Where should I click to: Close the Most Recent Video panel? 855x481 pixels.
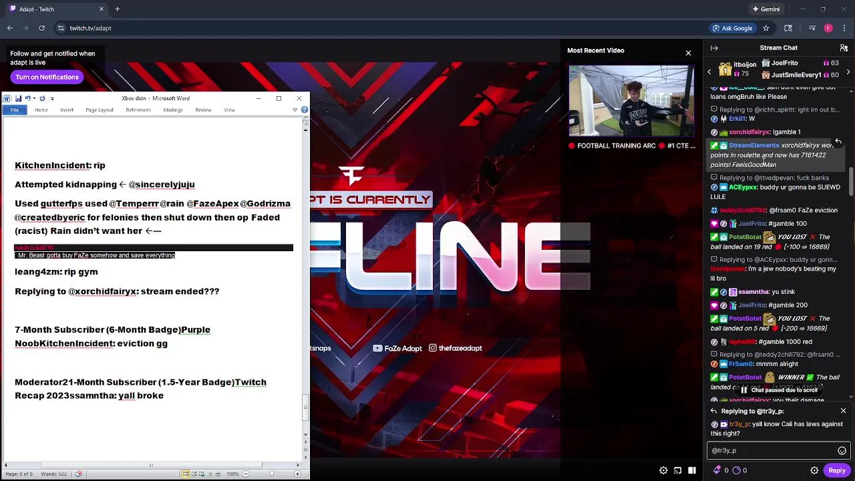coord(688,53)
